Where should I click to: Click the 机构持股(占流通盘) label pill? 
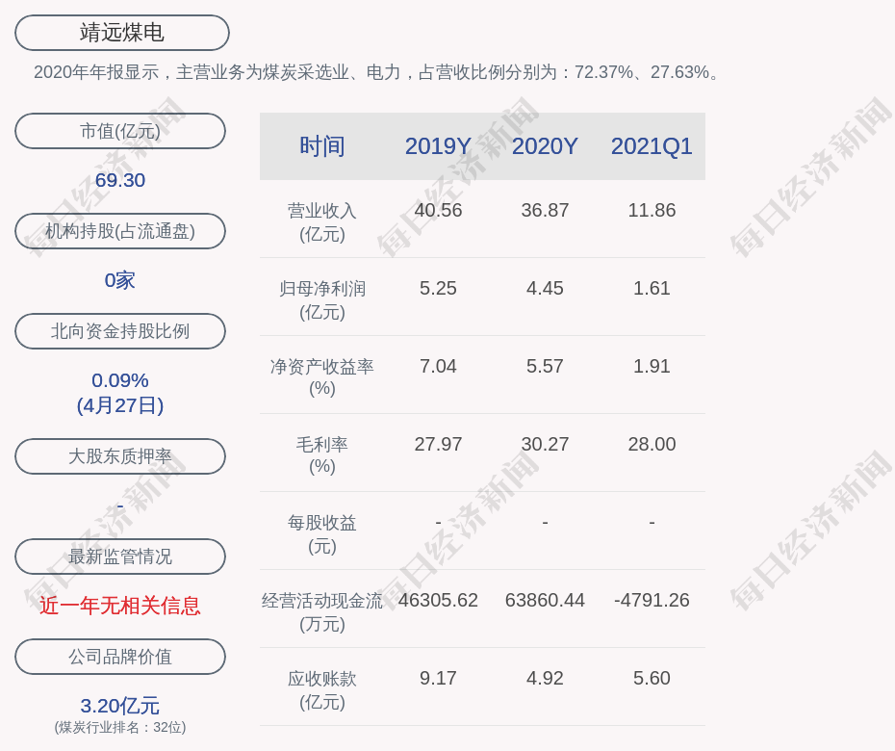[x=120, y=231]
